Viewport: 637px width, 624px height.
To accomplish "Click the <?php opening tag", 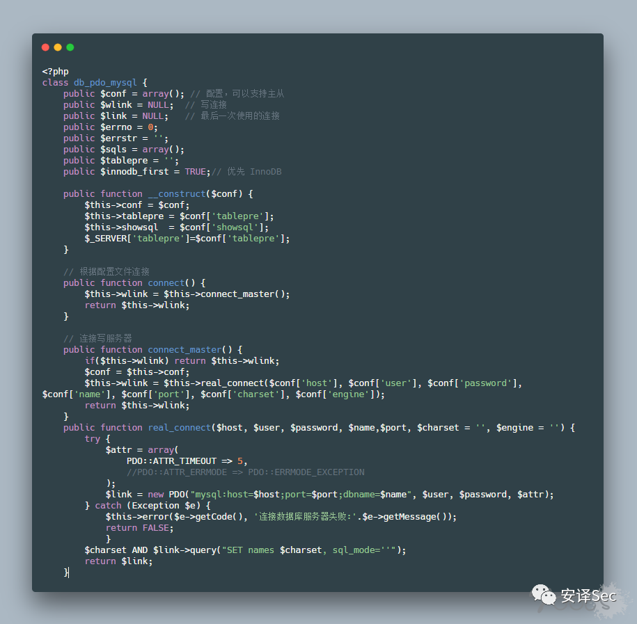I will [x=55, y=72].
